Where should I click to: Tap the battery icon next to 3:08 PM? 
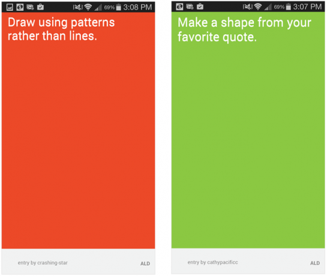[118, 7]
